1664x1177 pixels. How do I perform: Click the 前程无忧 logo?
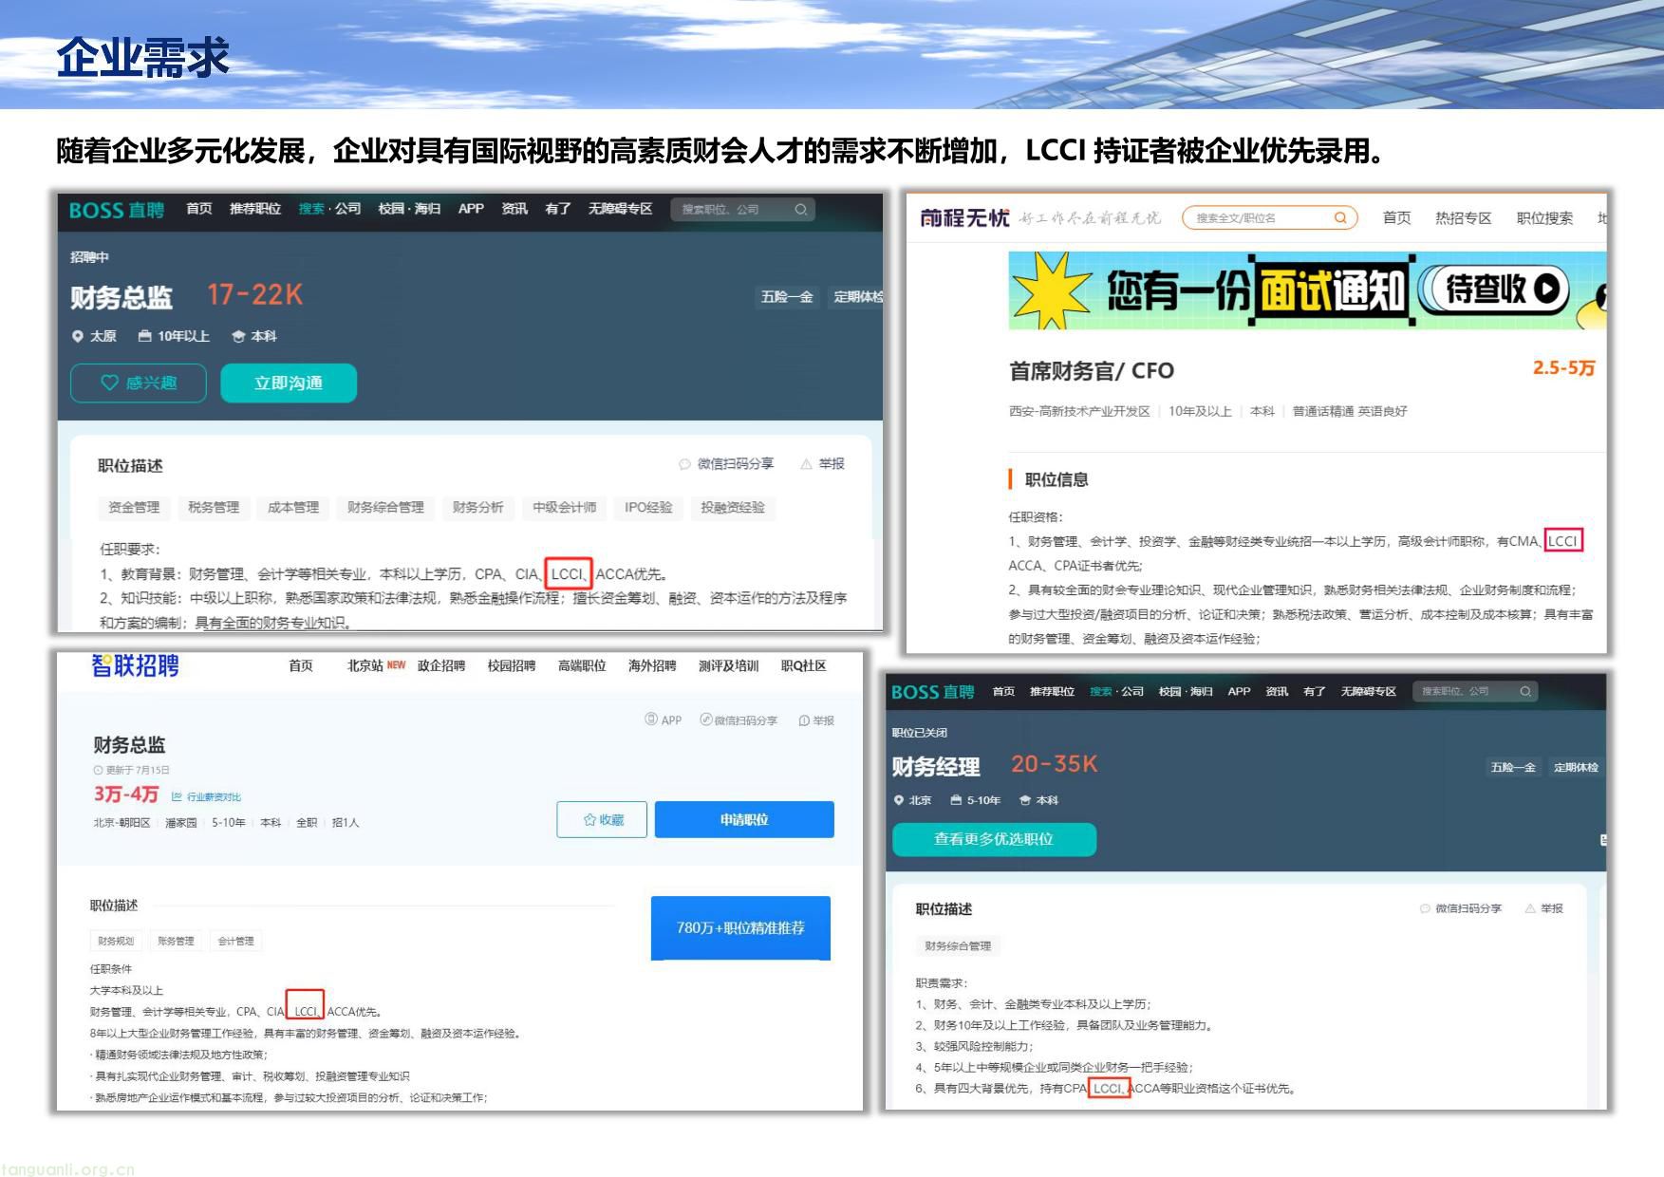pyautogui.click(x=964, y=218)
